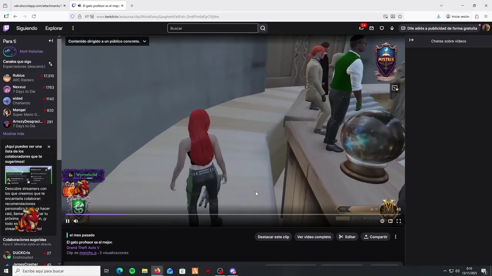
Task: Open the Mangel channel in sidebar
Action: tap(28, 112)
